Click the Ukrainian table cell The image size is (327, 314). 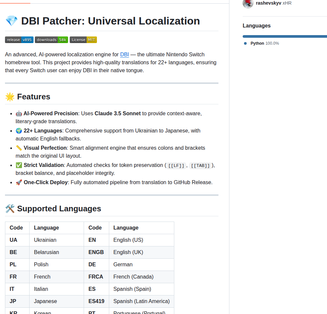(56, 240)
